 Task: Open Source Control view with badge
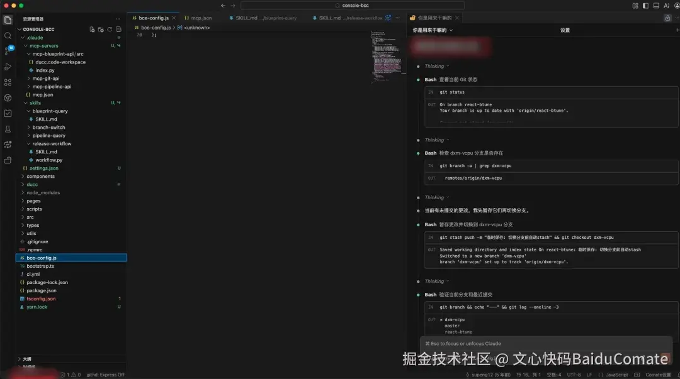tap(8, 51)
